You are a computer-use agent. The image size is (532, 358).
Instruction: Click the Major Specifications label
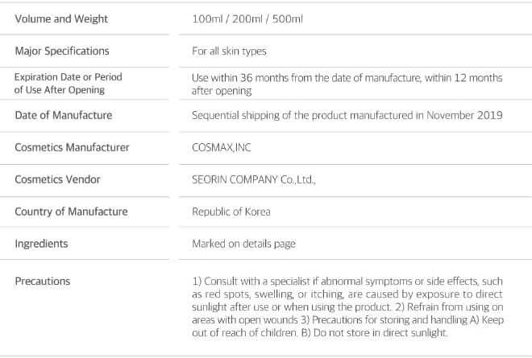point(62,51)
